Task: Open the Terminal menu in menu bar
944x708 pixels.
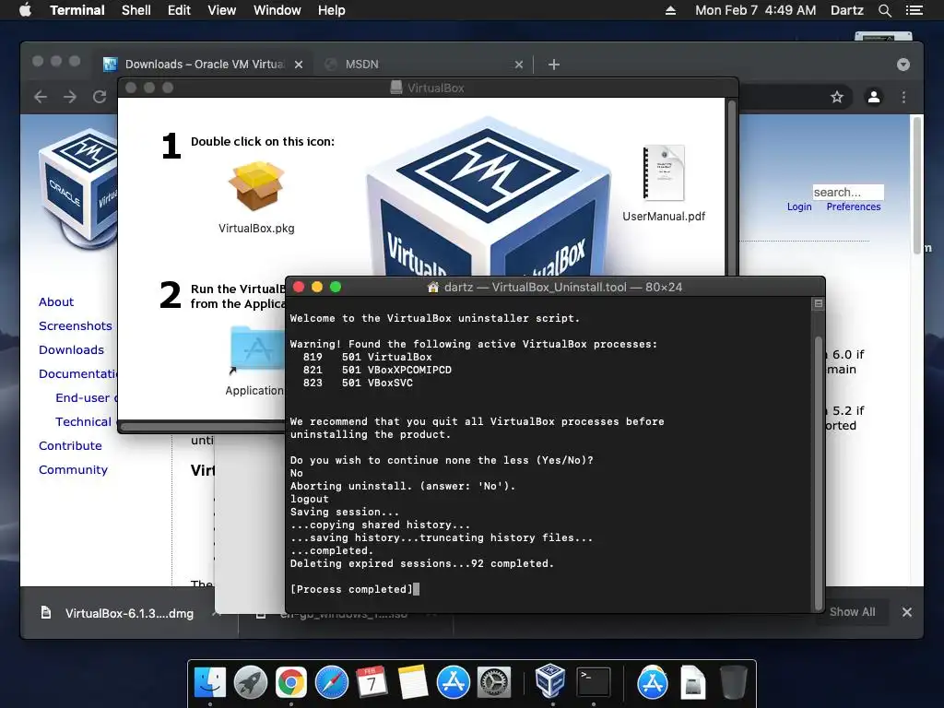Action: click(77, 10)
